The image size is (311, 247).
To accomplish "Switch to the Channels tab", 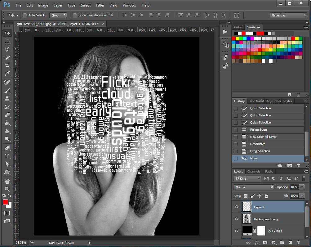I will pos(254,172).
